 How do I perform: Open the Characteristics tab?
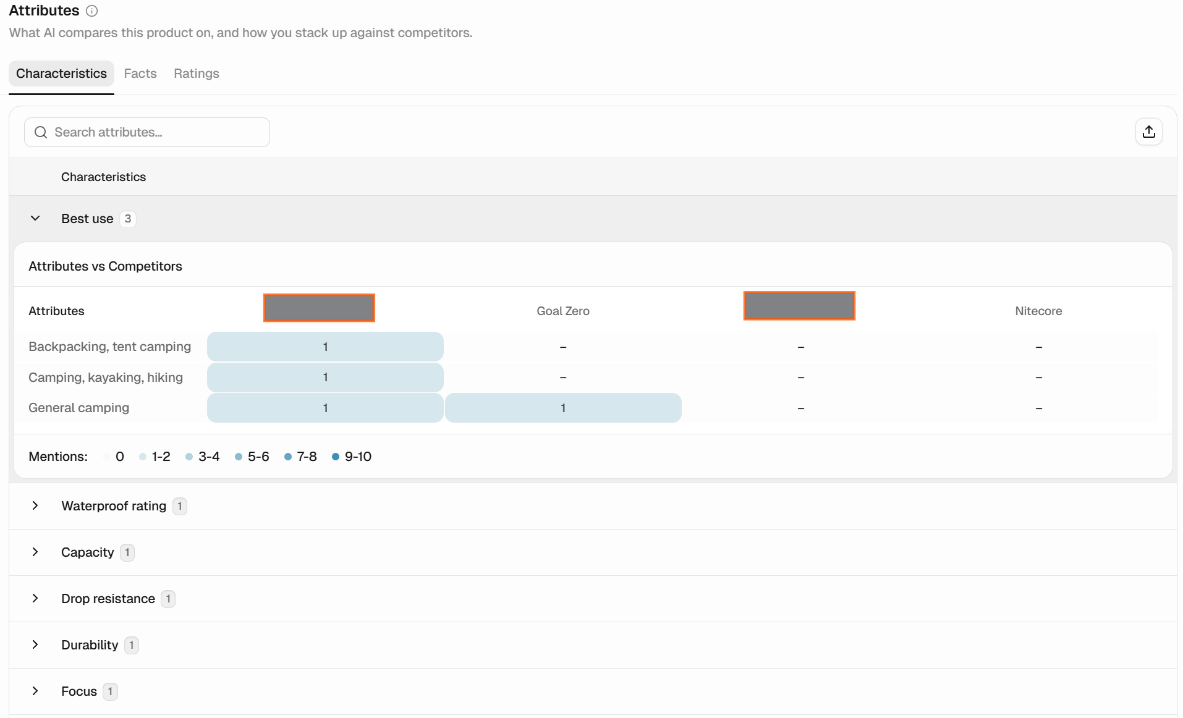tap(61, 74)
